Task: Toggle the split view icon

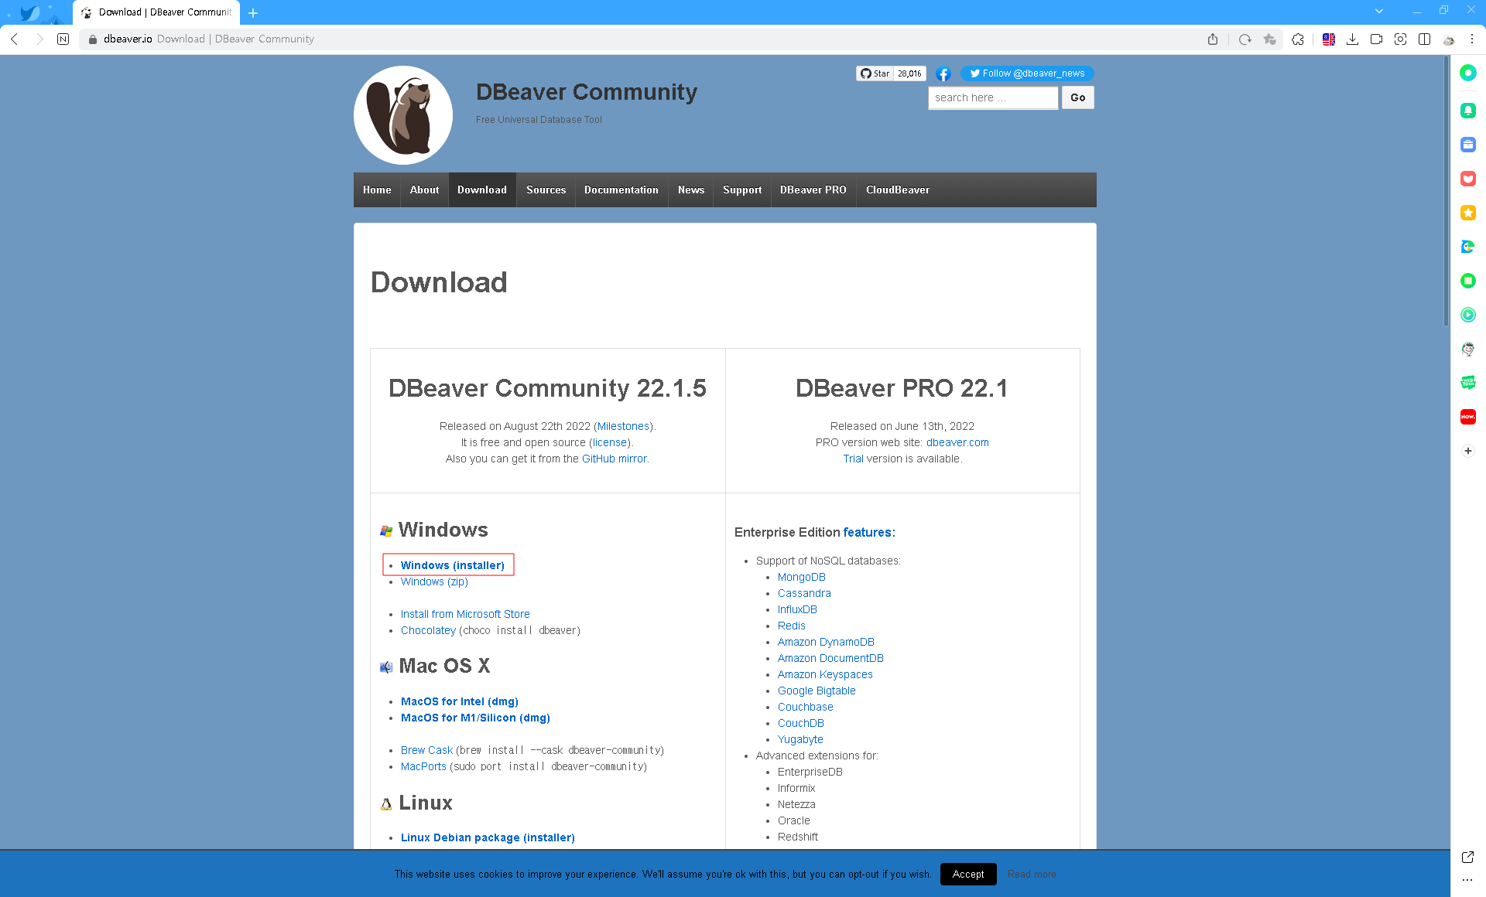Action: (1424, 39)
